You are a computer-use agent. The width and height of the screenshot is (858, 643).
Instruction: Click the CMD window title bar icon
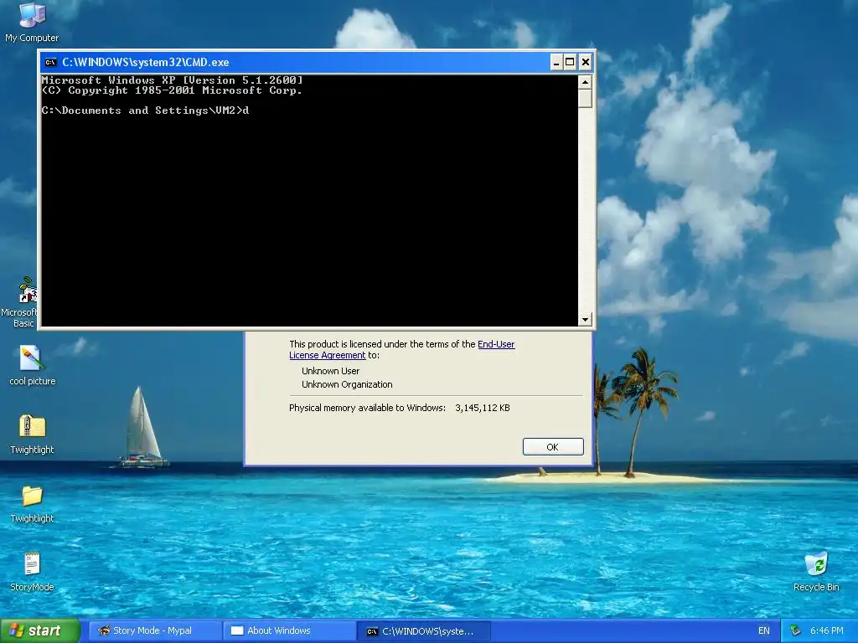click(50, 62)
